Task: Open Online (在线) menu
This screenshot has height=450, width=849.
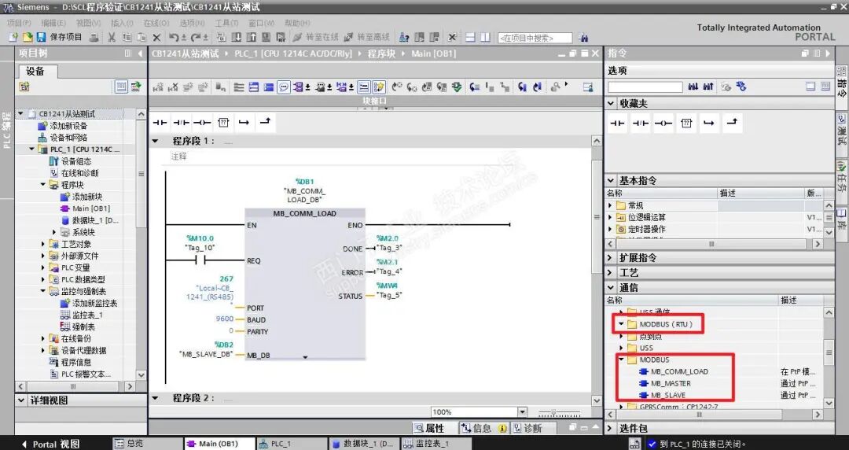Action: [x=156, y=23]
